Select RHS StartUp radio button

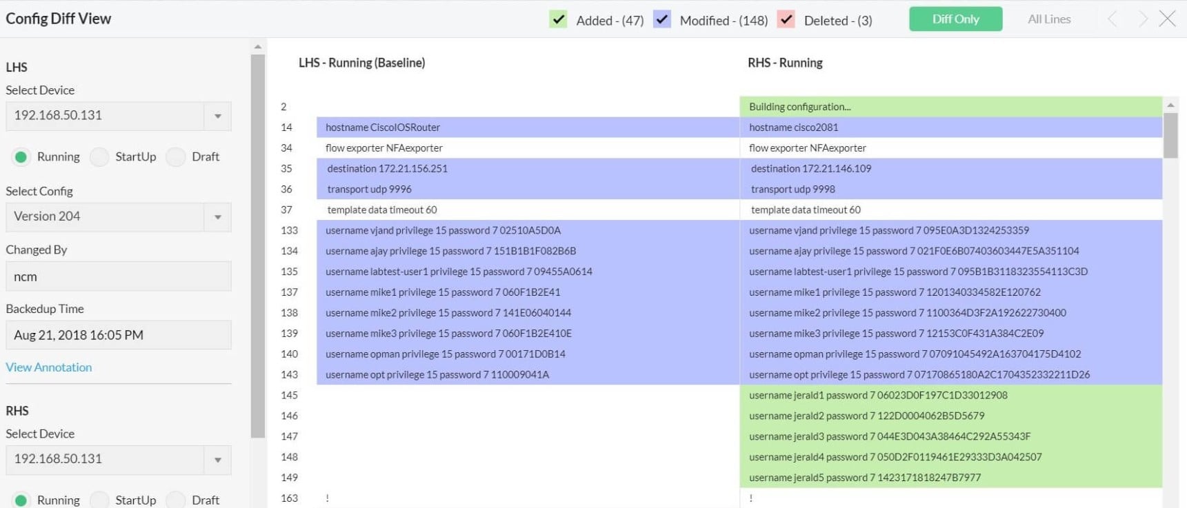[99, 500]
